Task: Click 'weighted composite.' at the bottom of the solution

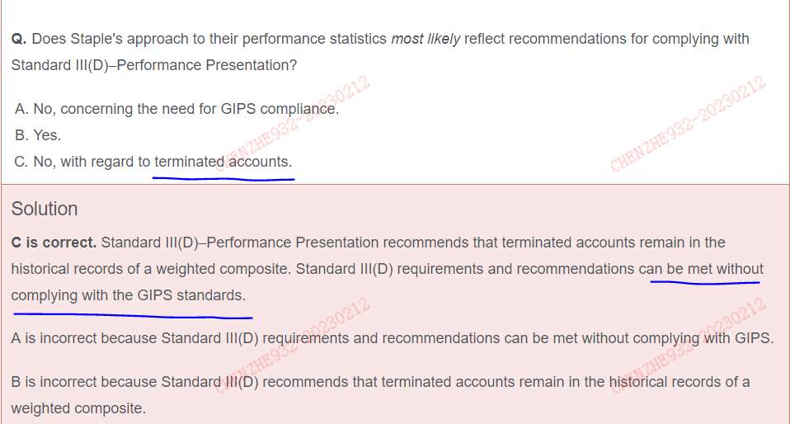Action: pos(78,408)
